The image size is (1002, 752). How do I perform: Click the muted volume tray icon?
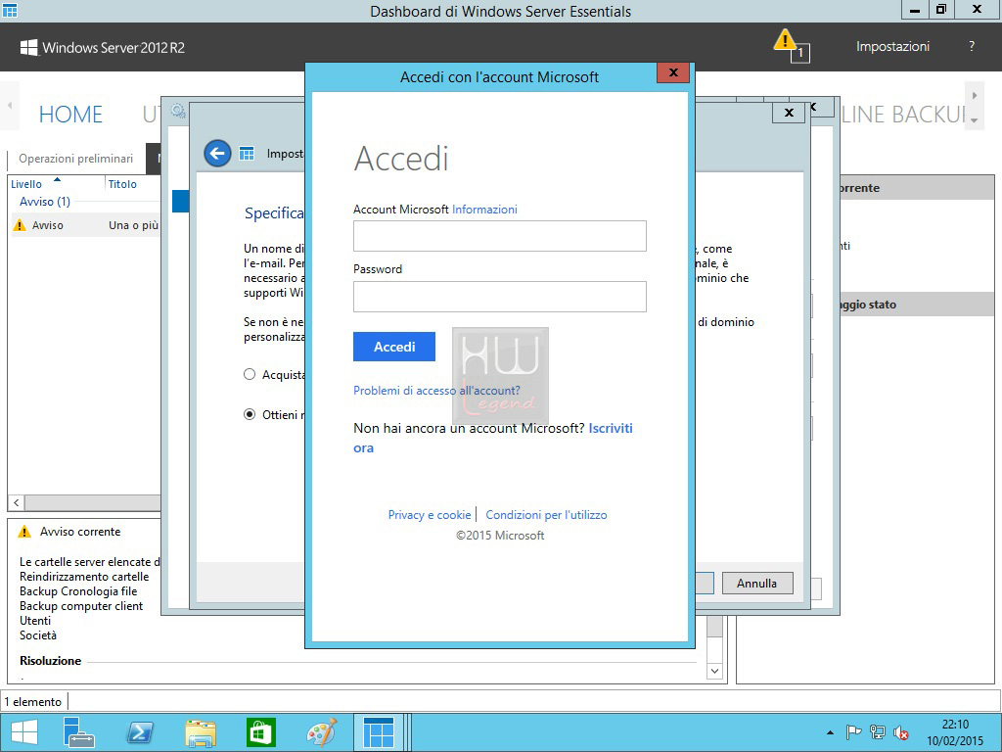pyautogui.click(x=901, y=732)
